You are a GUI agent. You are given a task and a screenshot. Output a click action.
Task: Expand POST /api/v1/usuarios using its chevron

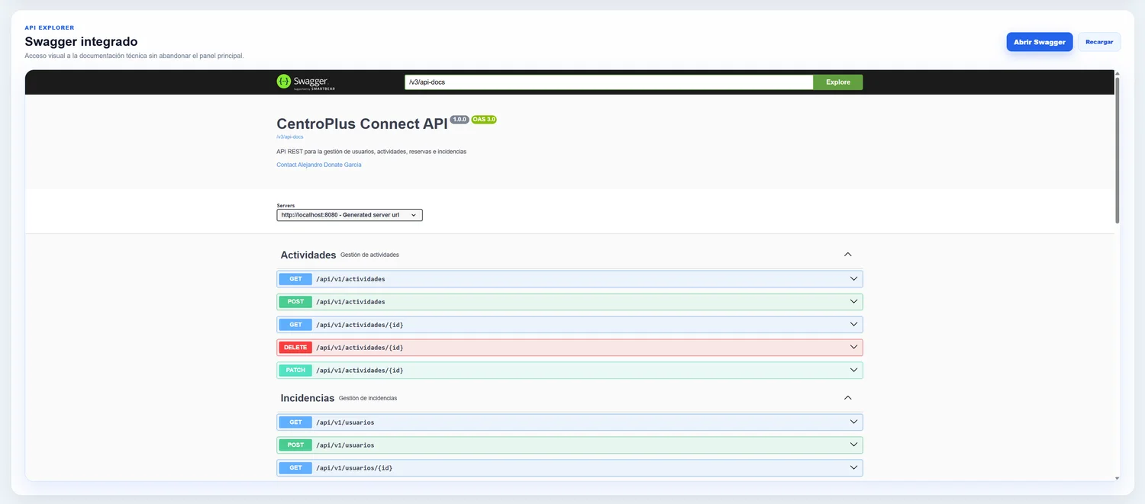tap(854, 445)
